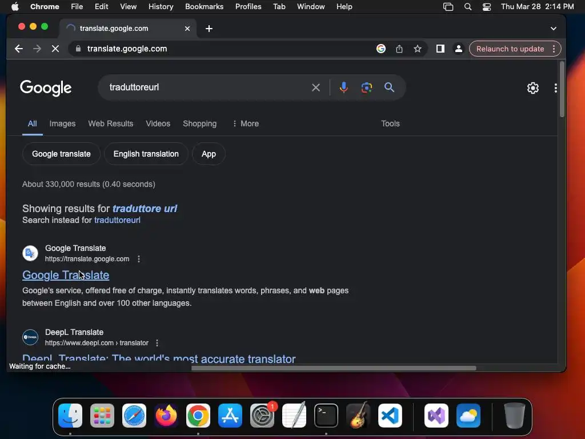585x439 pixels.
Task: Switch to the Videos results tab
Action: pyautogui.click(x=158, y=123)
